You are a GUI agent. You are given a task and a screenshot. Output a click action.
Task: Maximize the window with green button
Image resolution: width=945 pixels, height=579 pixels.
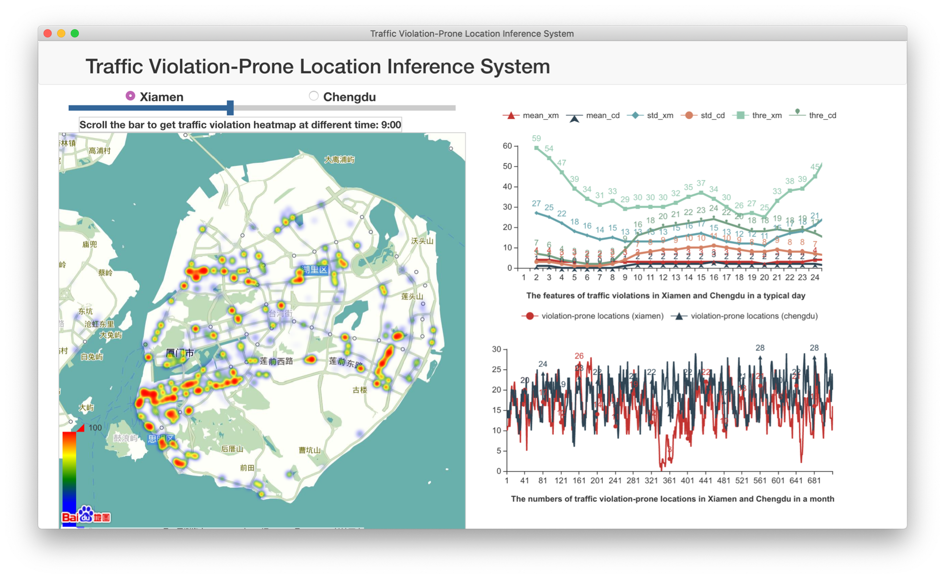coord(75,33)
